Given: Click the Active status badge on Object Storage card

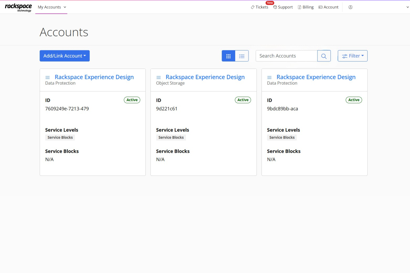Looking at the screenshot, I should 243,100.
